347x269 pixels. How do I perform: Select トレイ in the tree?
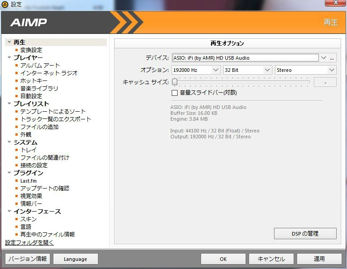(x=29, y=150)
